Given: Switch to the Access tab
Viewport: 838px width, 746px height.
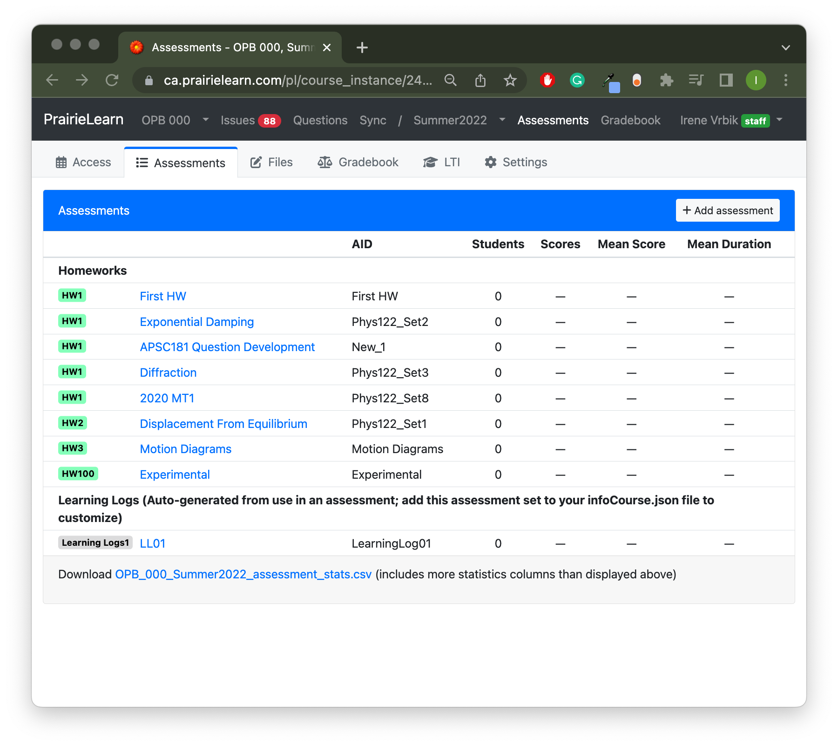Looking at the screenshot, I should click(x=83, y=163).
